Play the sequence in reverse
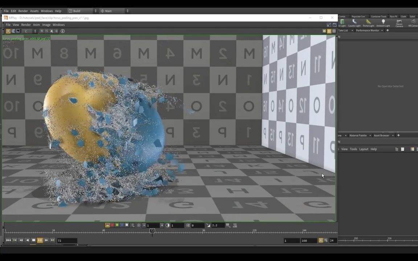The width and height of the screenshot is (418, 261). [x=27, y=240]
